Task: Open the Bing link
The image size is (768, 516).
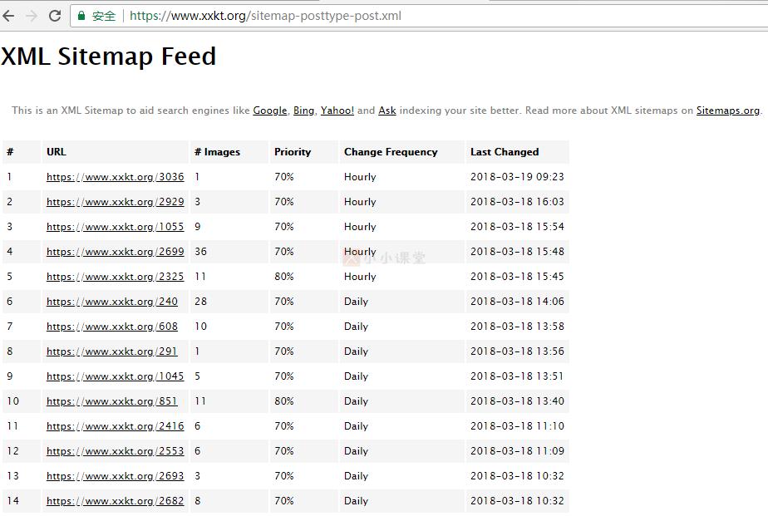Action: (303, 111)
